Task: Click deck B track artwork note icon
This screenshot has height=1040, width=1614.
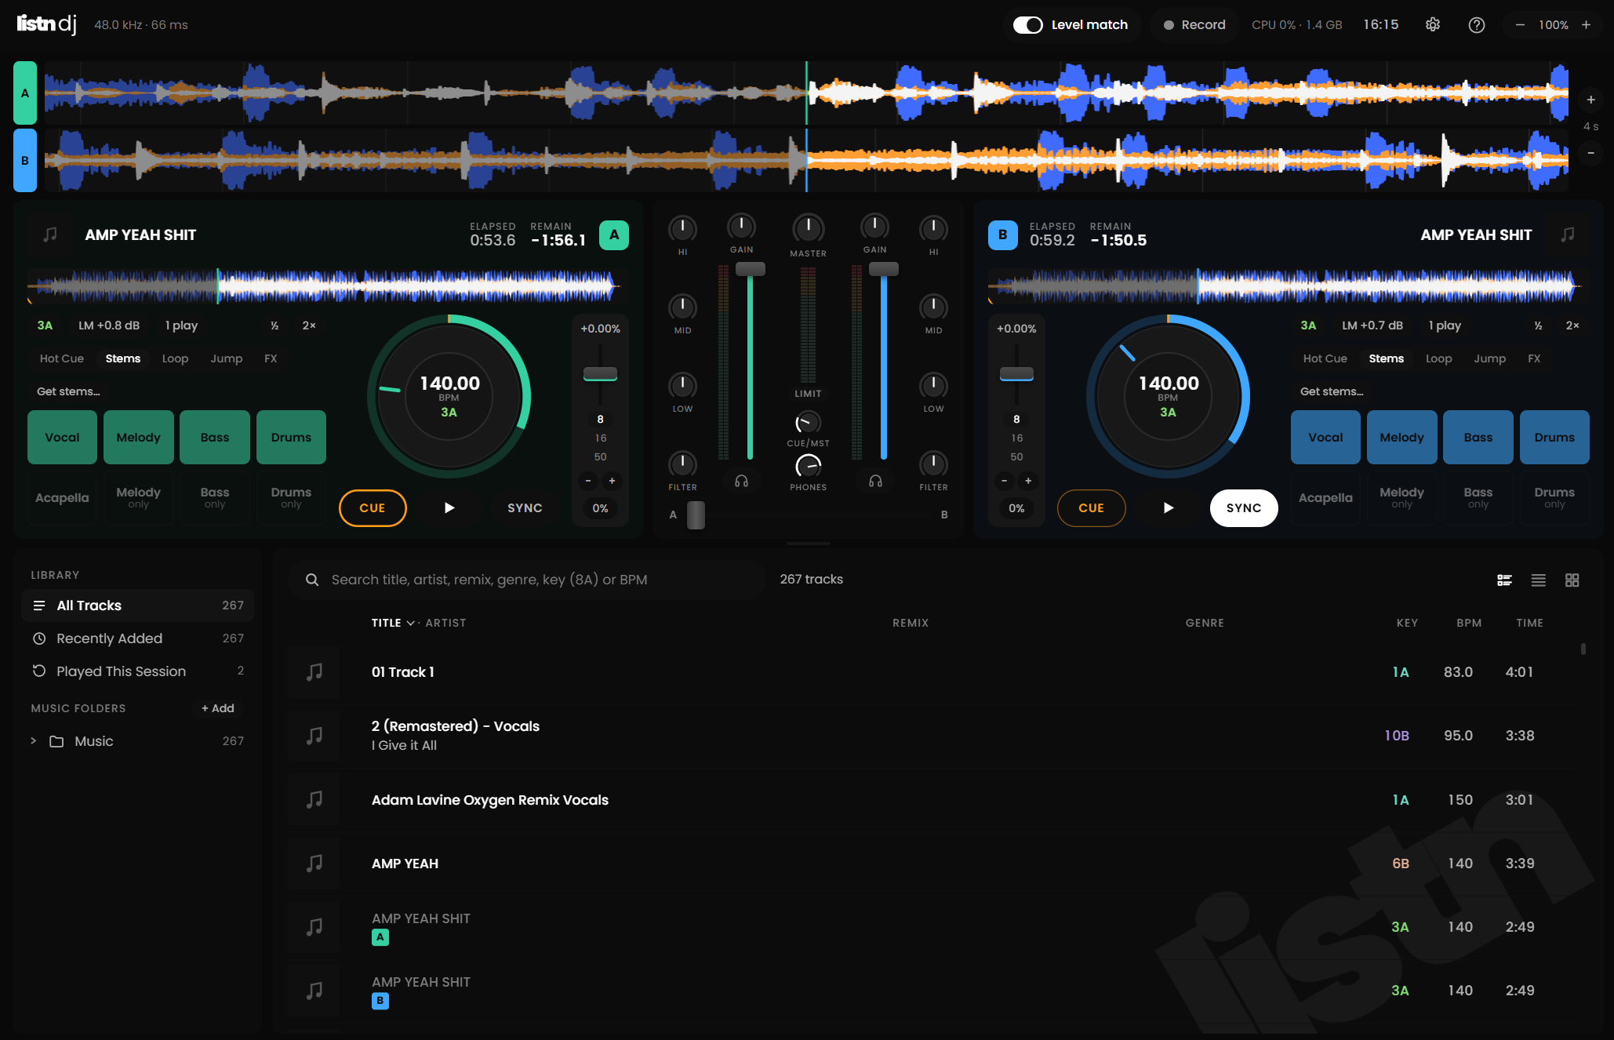Action: pyautogui.click(x=1568, y=235)
